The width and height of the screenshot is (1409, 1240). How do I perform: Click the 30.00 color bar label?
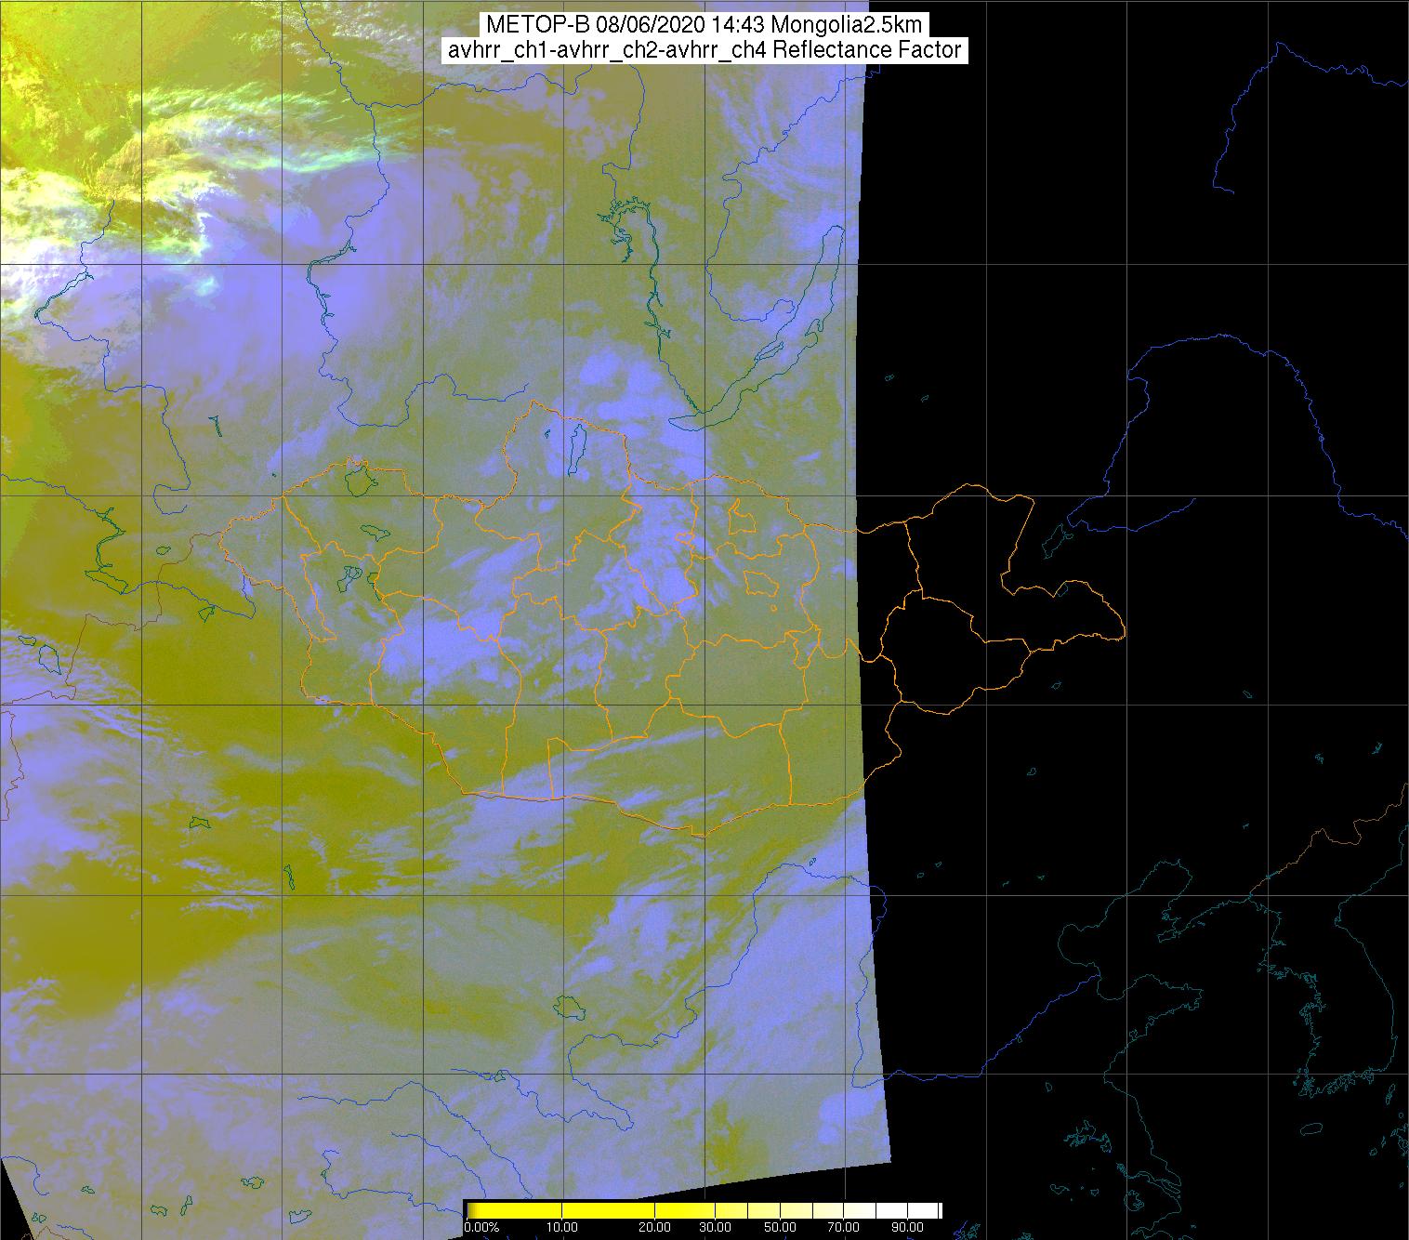[x=715, y=1227]
